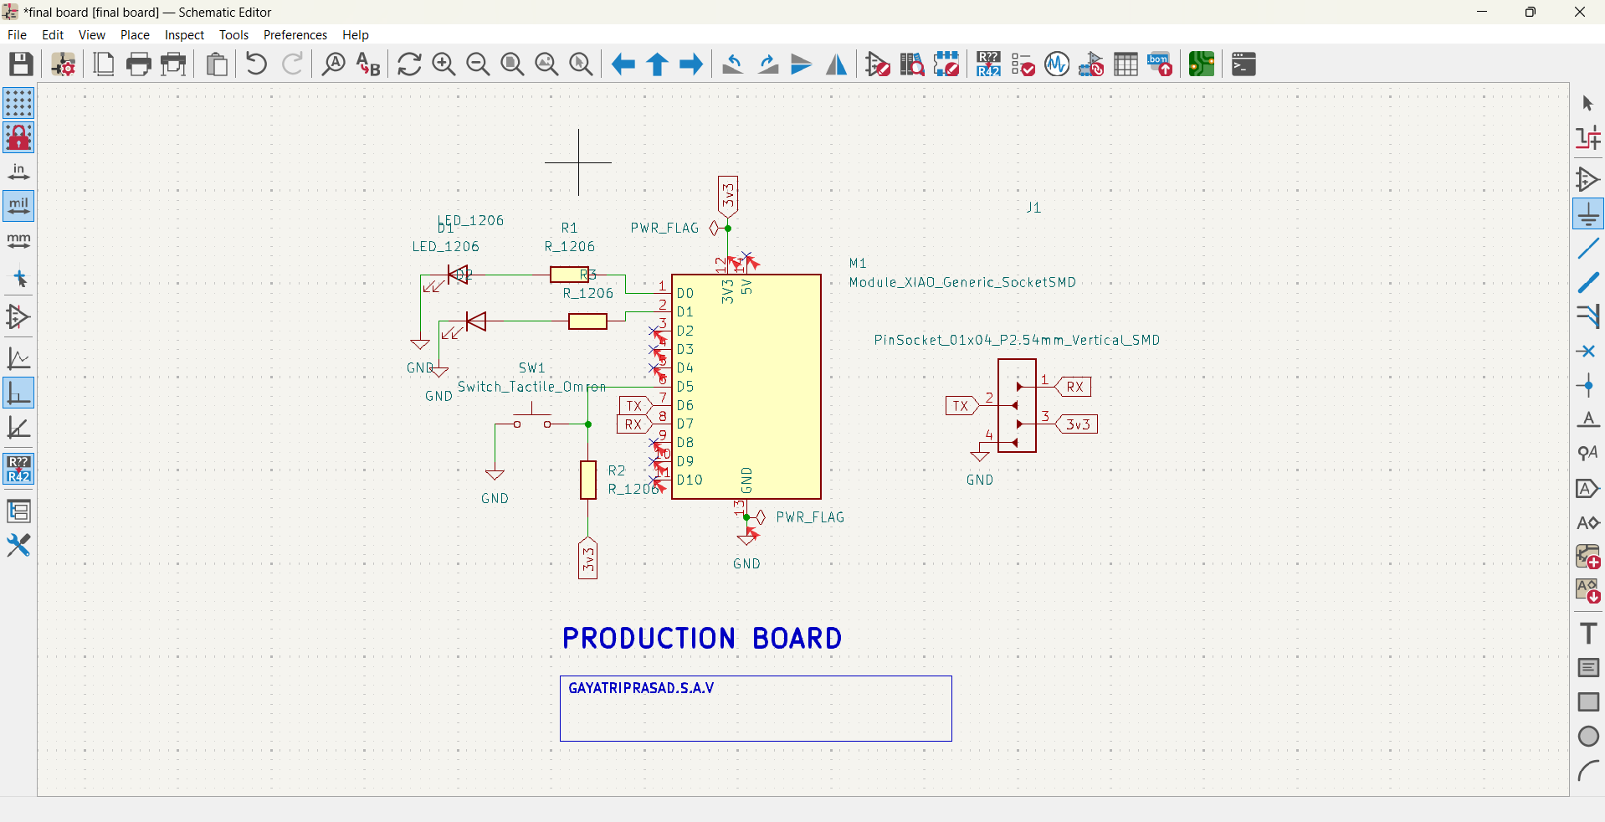Open the Place menu
Viewport: 1605px width, 822px height.
pos(135,35)
